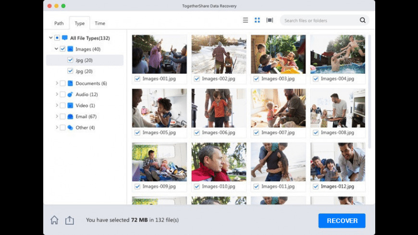Switch to the Path tab
418x235 pixels.
(59, 23)
